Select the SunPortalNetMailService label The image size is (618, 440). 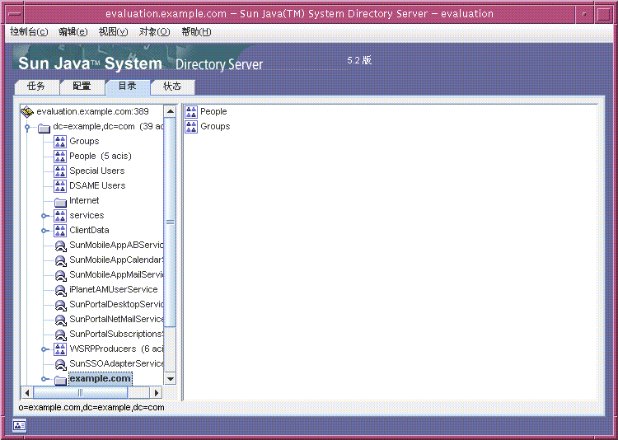116,319
